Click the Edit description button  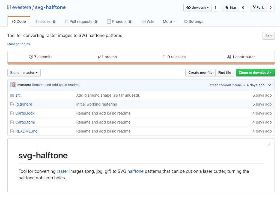click(x=268, y=36)
